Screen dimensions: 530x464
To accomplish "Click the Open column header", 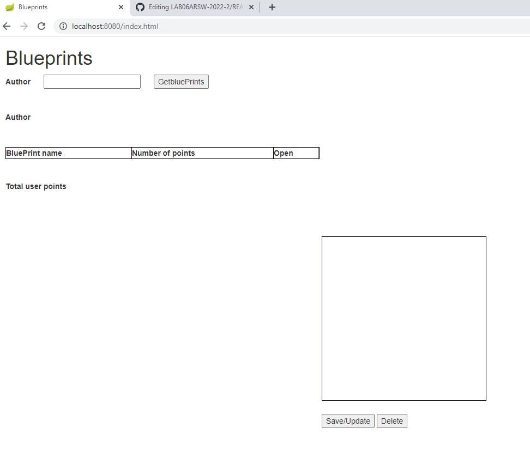I will coord(296,153).
